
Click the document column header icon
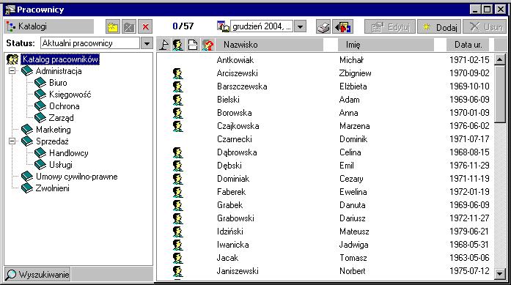tap(193, 45)
